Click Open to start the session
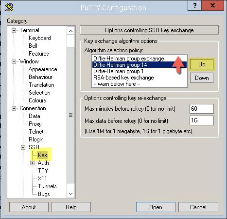Image resolution: width=227 pixels, height=219 pixels. click(156, 207)
